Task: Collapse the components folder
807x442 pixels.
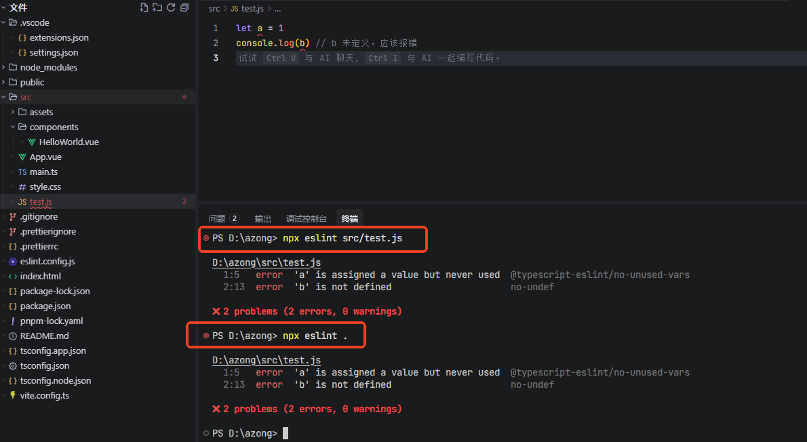Action: pyautogui.click(x=54, y=127)
